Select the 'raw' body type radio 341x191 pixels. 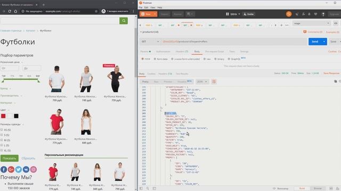click(x=205, y=59)
